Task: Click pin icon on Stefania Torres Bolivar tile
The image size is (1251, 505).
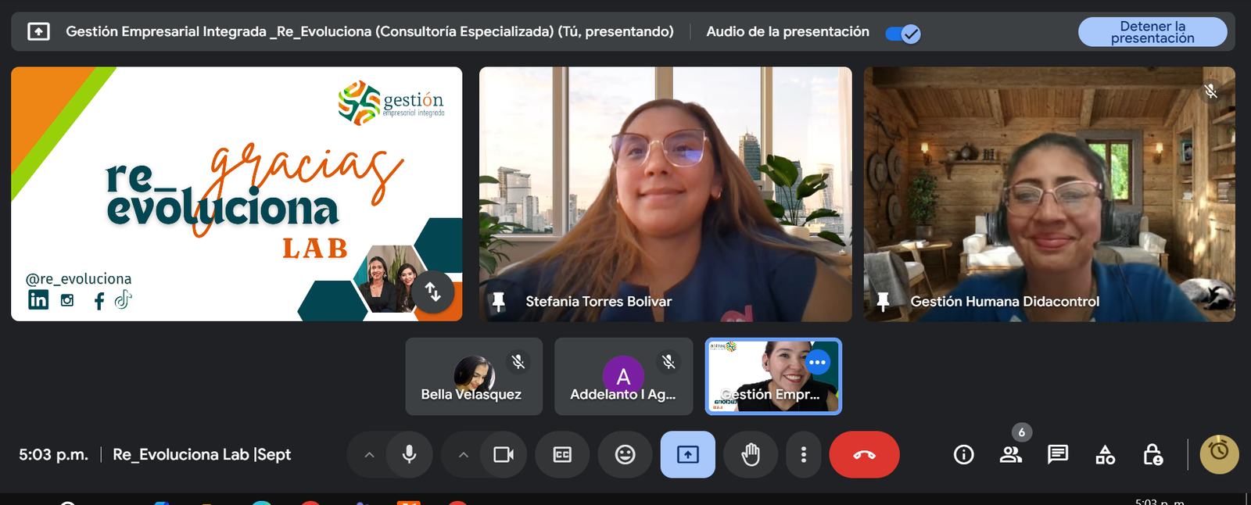Action: point(498,302)
